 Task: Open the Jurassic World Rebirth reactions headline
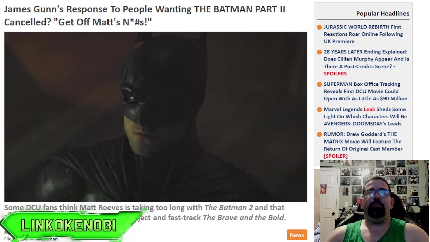[x=363, y=34]
